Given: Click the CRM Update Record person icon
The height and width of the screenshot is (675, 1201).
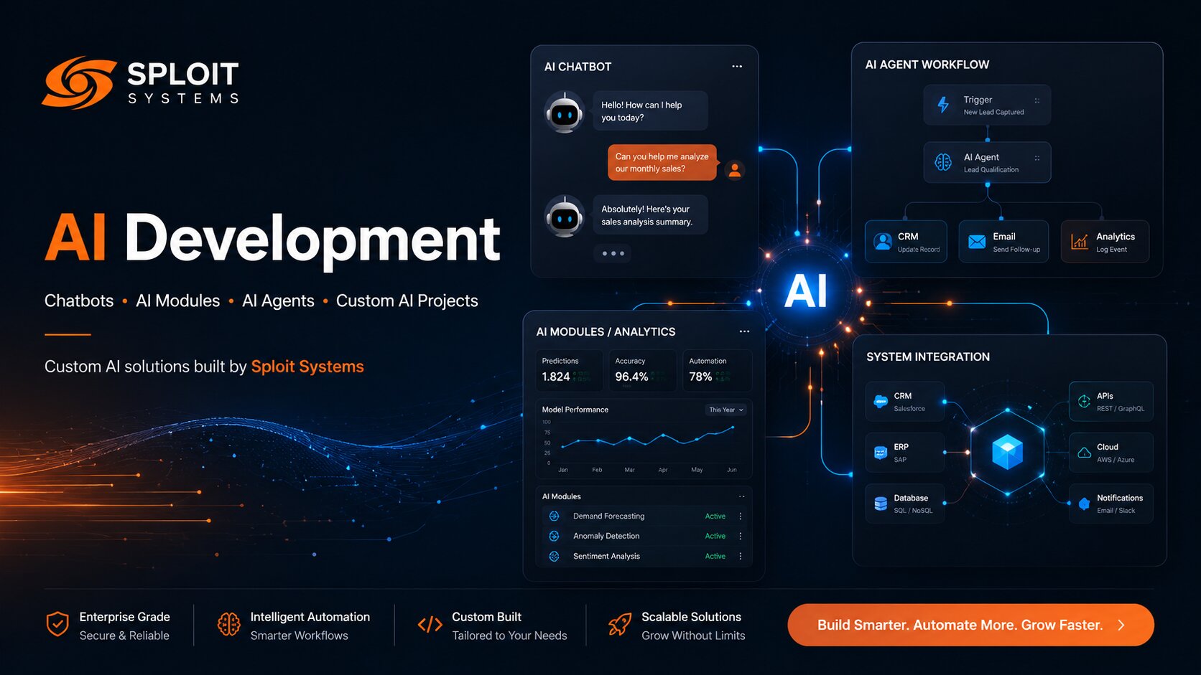Looking at the screenshot, I should tap(883, 242).
